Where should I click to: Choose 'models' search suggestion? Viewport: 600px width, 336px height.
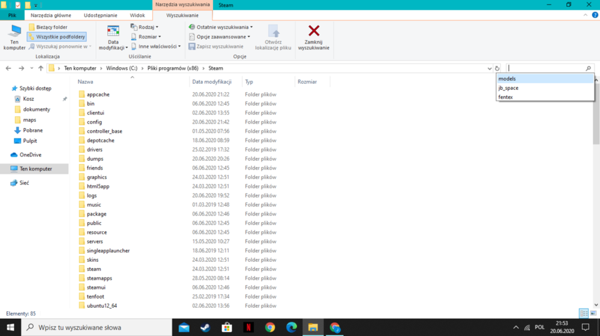(x=545, y=78)
